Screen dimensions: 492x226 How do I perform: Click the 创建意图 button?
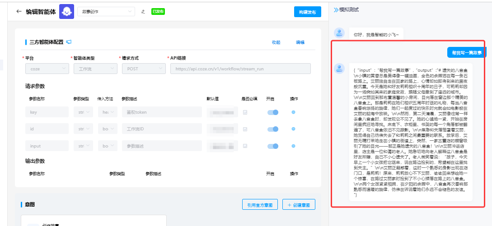point(299,205)
